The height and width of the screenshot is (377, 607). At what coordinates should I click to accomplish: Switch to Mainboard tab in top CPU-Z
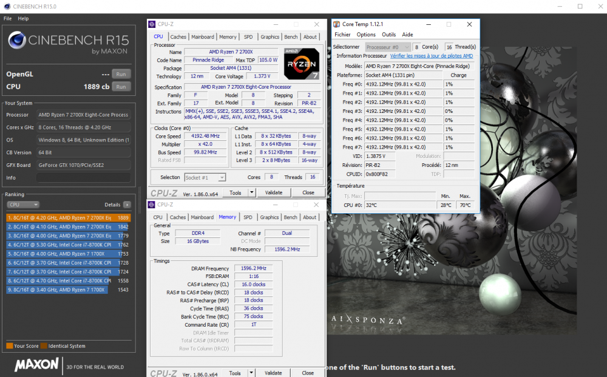(x=202, y=37)
